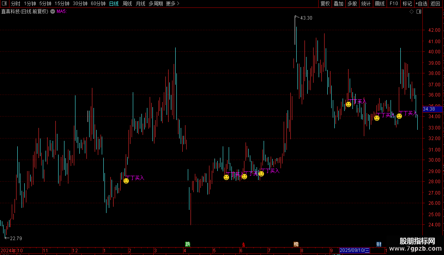Open the 更多 periods expander
Viewport: 444px width, 255px height.
coord(172,4)
